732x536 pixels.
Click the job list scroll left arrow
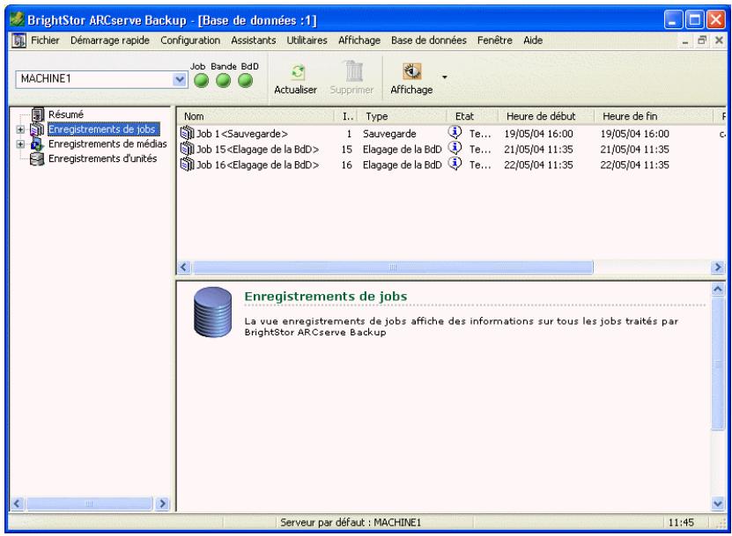pyautogui.click(x=183, y=268)
